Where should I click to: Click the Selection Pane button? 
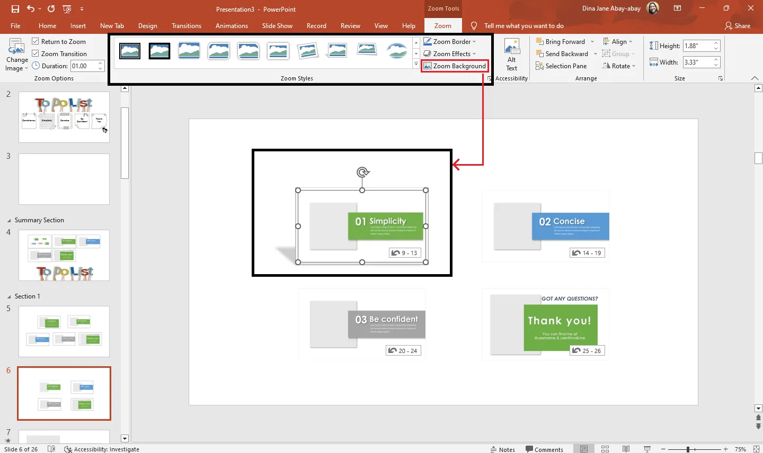tap(561, 66)
